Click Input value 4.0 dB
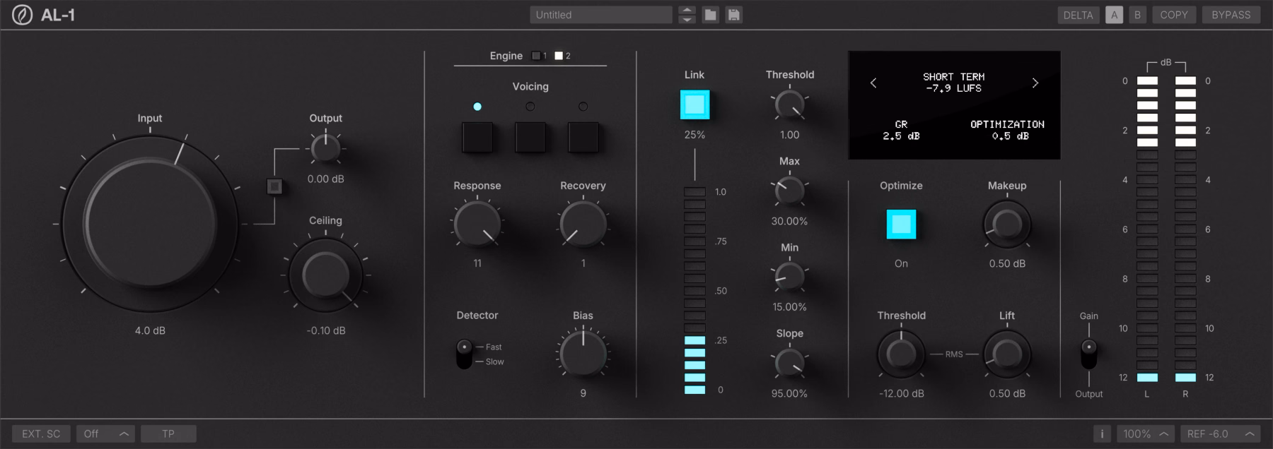The height and width of the screenshot is (449, 1273). (150, 330)
